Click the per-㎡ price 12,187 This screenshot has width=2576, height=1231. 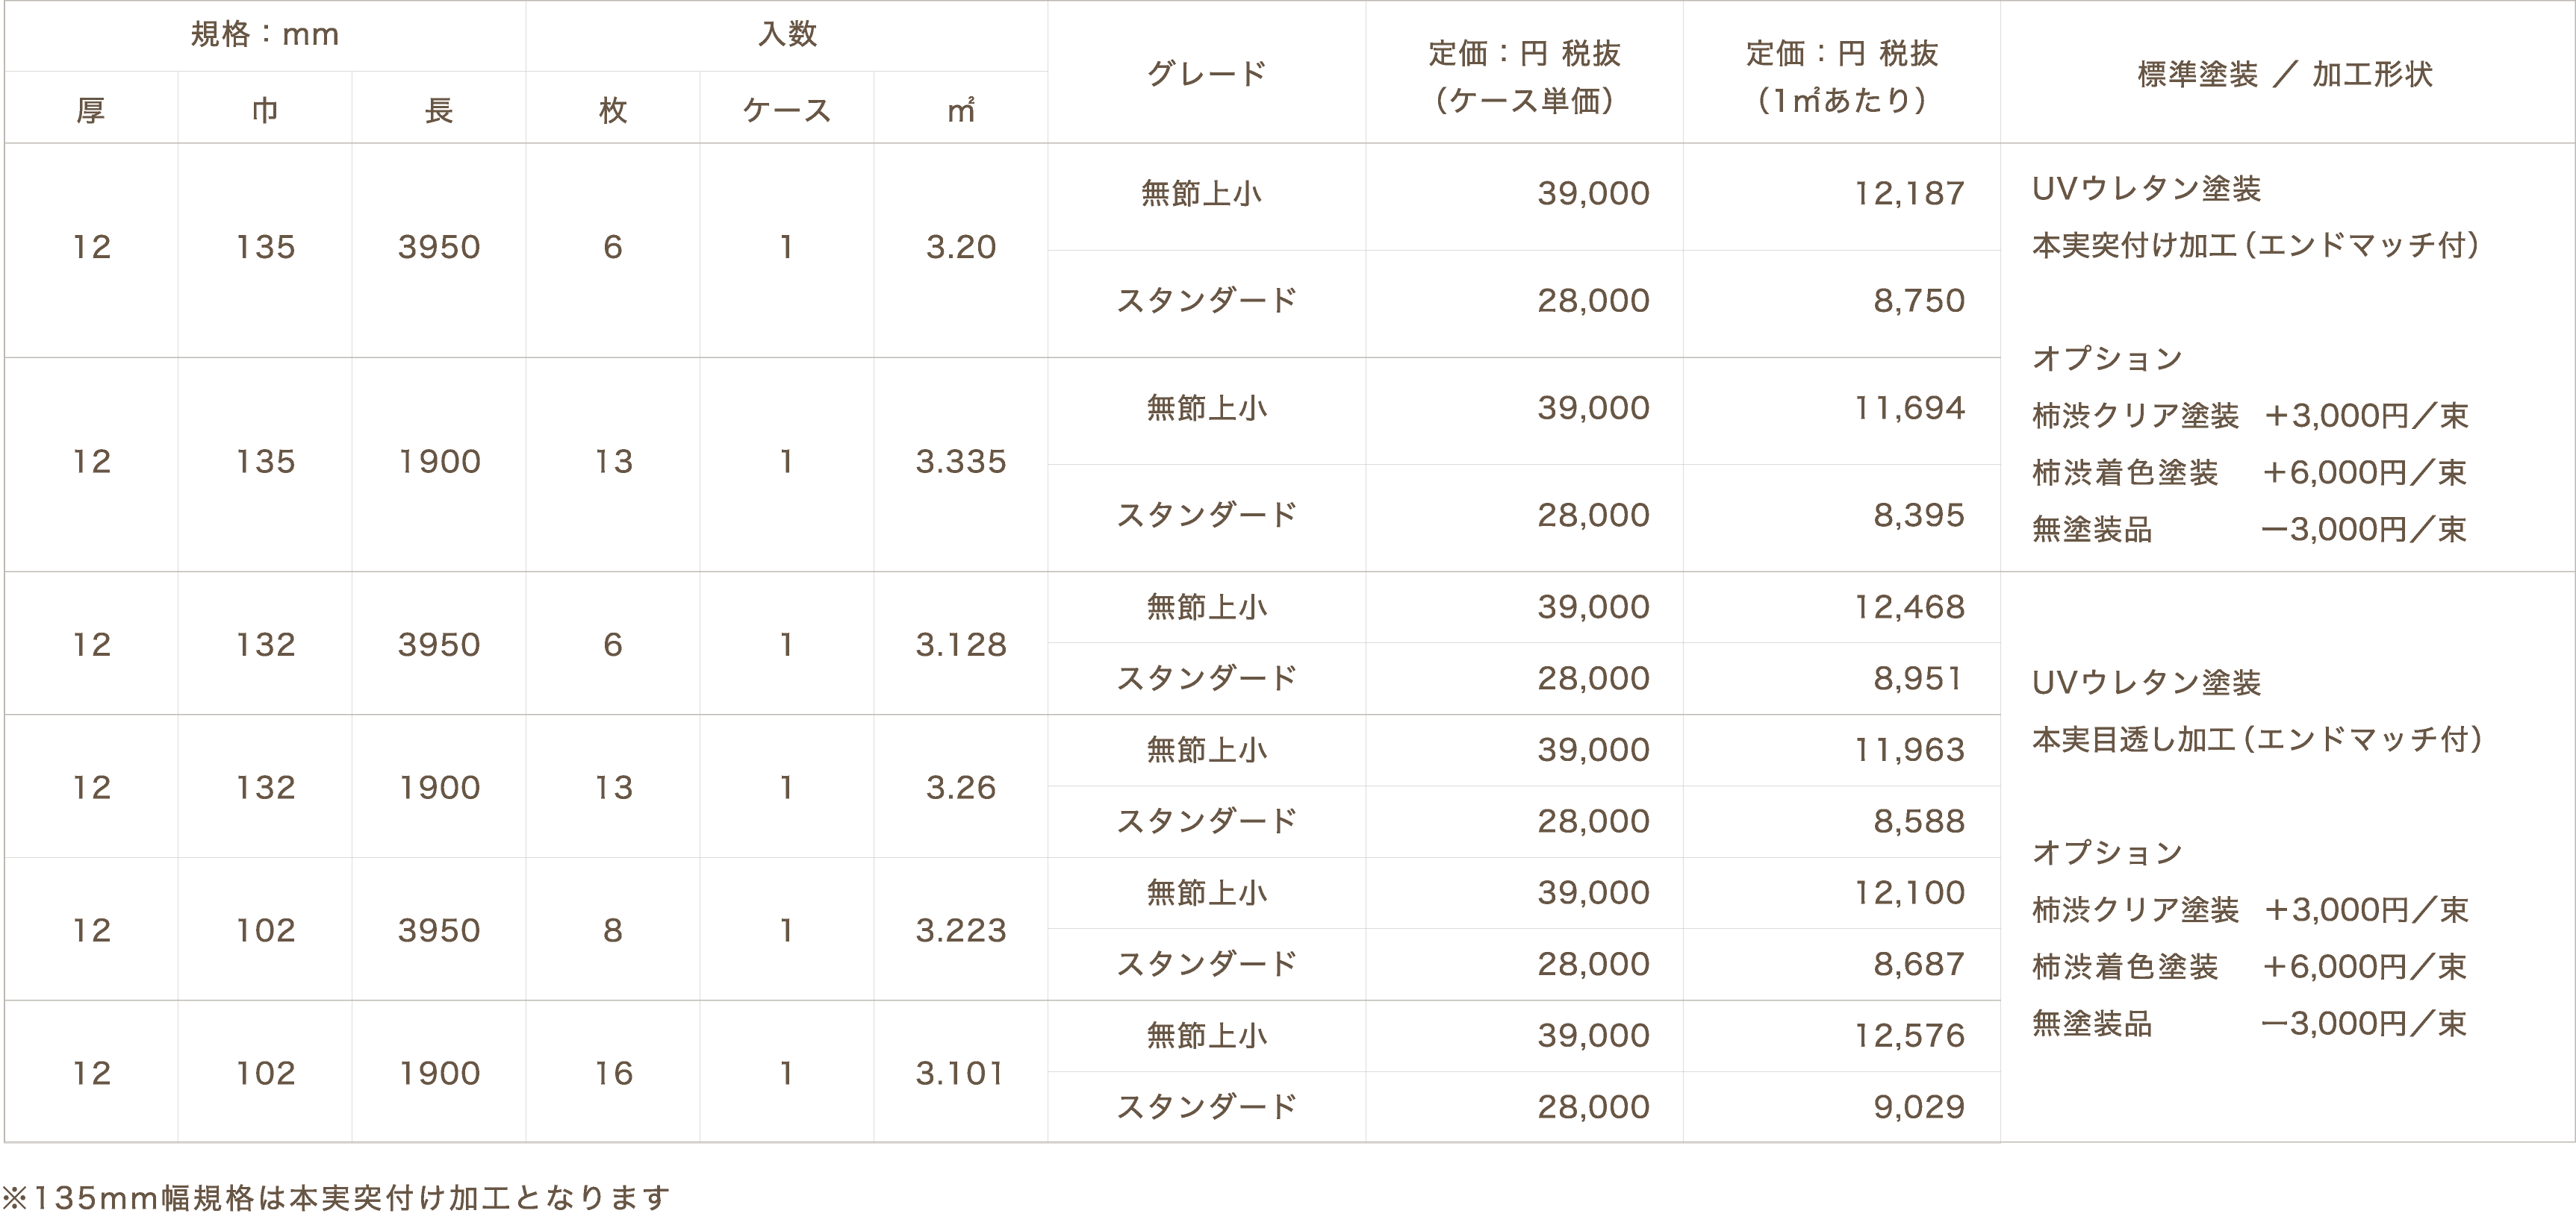pos(1909,194)
